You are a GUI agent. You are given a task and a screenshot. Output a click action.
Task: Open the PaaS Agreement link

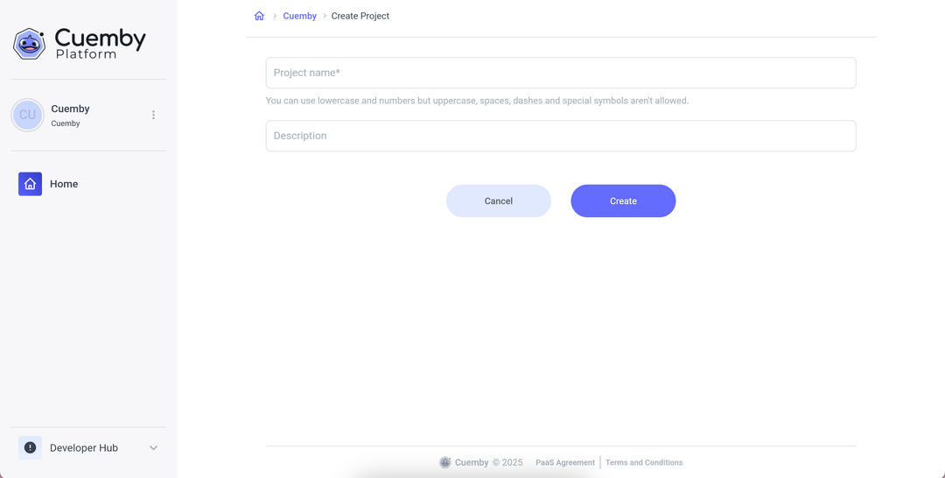(564, 462)
